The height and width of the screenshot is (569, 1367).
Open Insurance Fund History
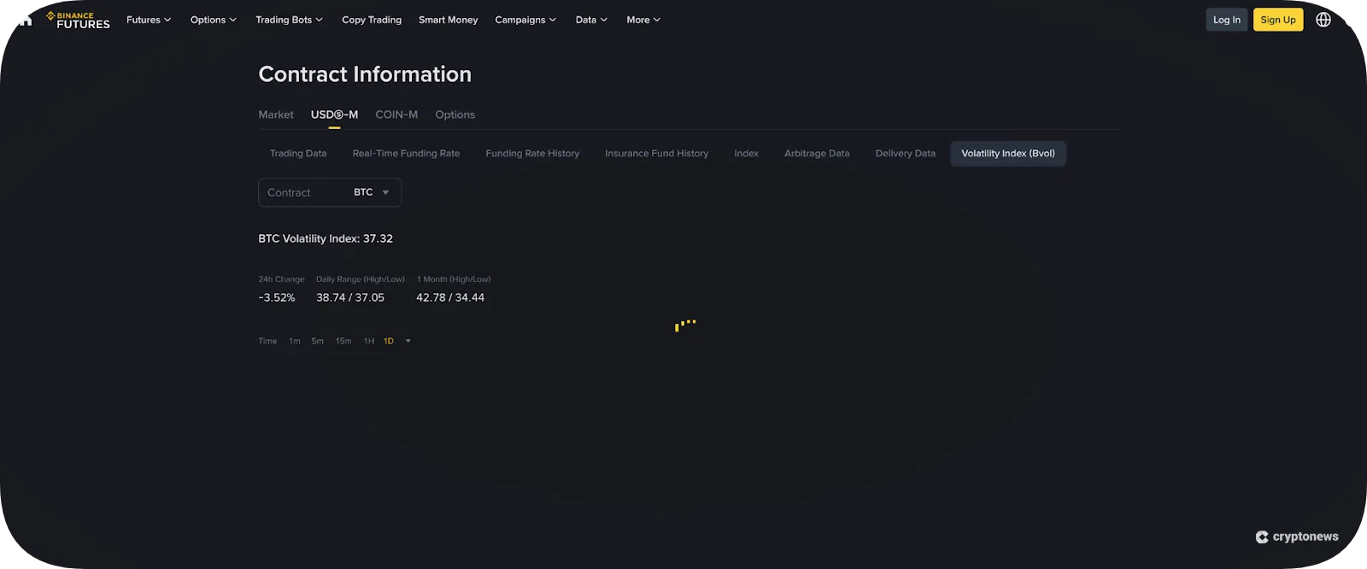[657, 154]
